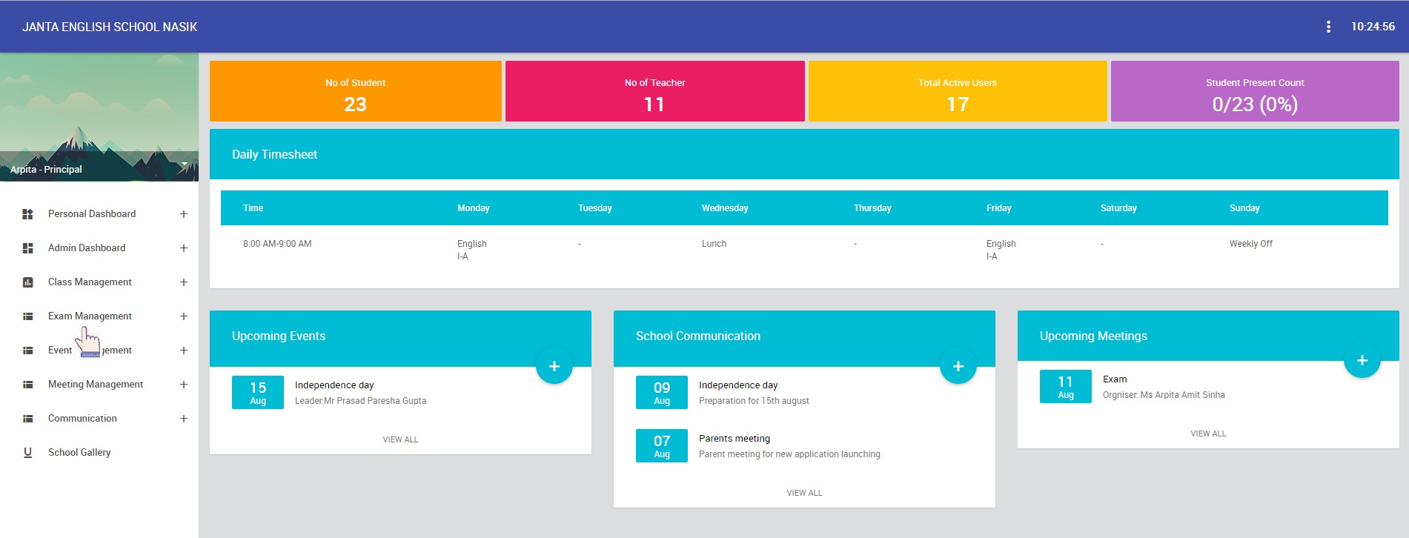1409x538 pixels.
Task: Click the Communication sidebar list icon
Action: 27,419
